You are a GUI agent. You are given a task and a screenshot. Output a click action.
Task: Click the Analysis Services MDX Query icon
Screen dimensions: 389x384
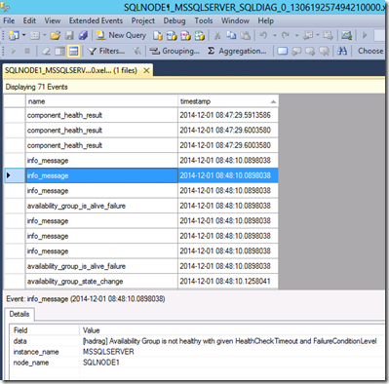(172, 35)
